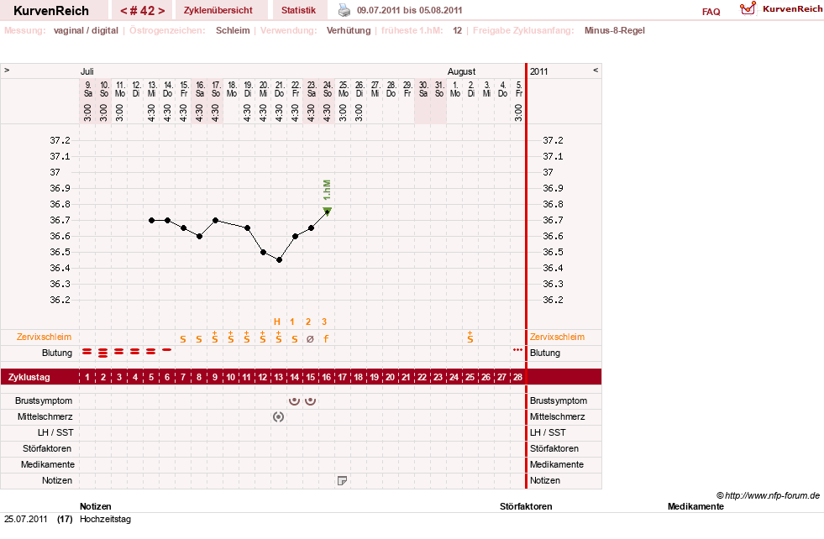Open the FAQ link

(x=711, y=12)
